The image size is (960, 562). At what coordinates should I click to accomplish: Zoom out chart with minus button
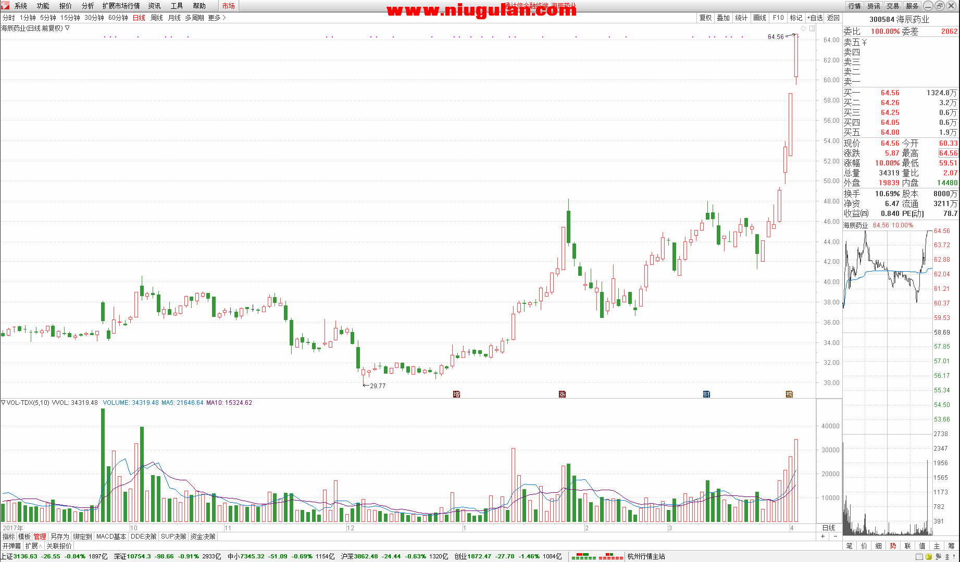(x=835, y=537)
